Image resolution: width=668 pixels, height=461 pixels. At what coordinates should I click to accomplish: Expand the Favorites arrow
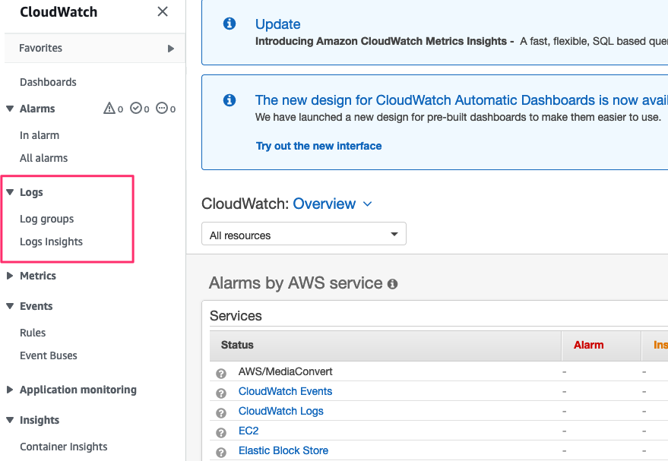click(171, 49)
